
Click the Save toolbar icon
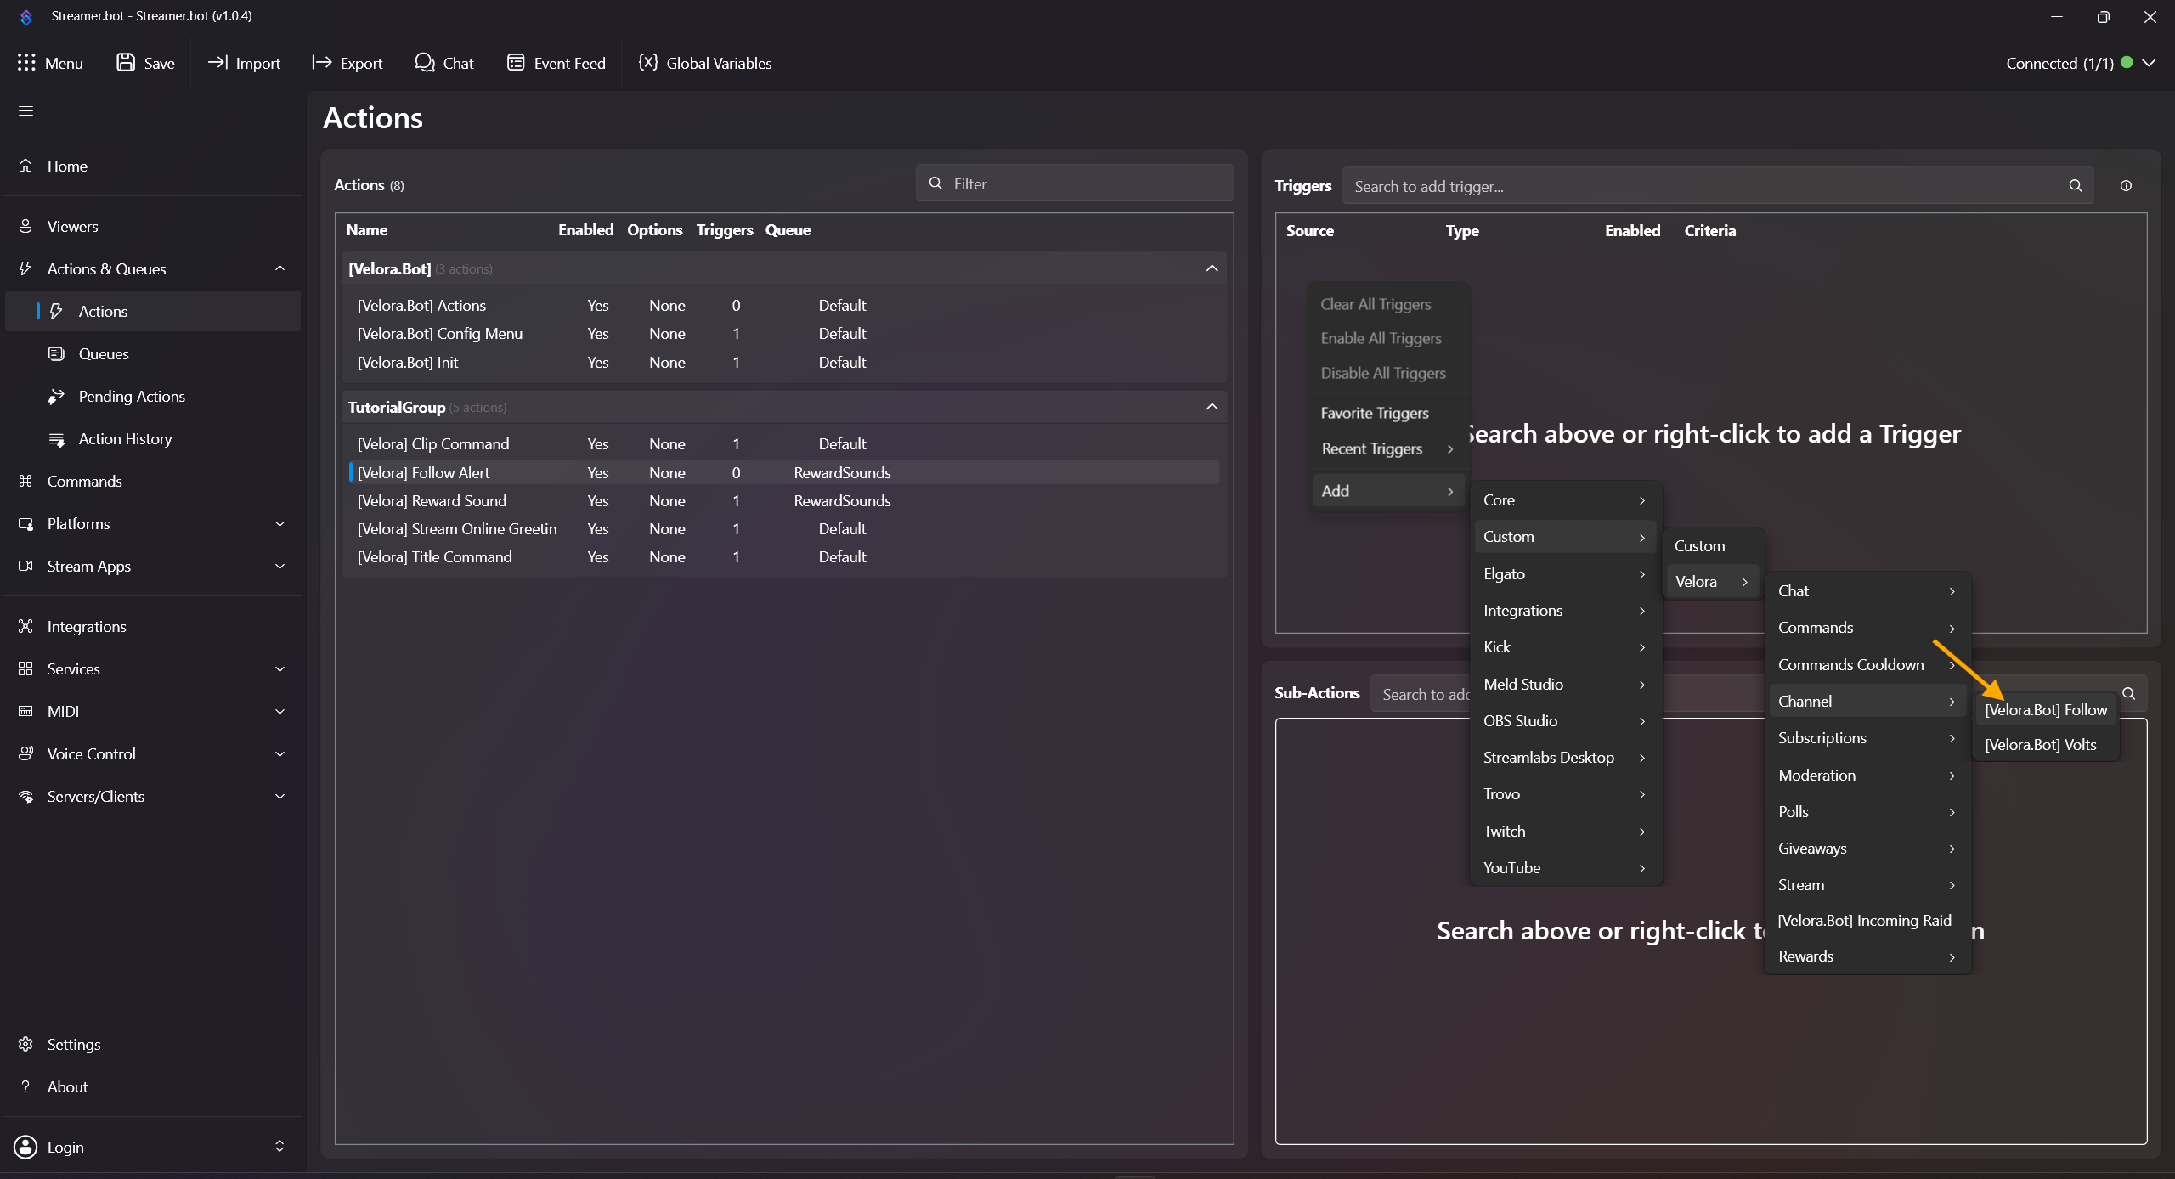click(x=127, y=63)
